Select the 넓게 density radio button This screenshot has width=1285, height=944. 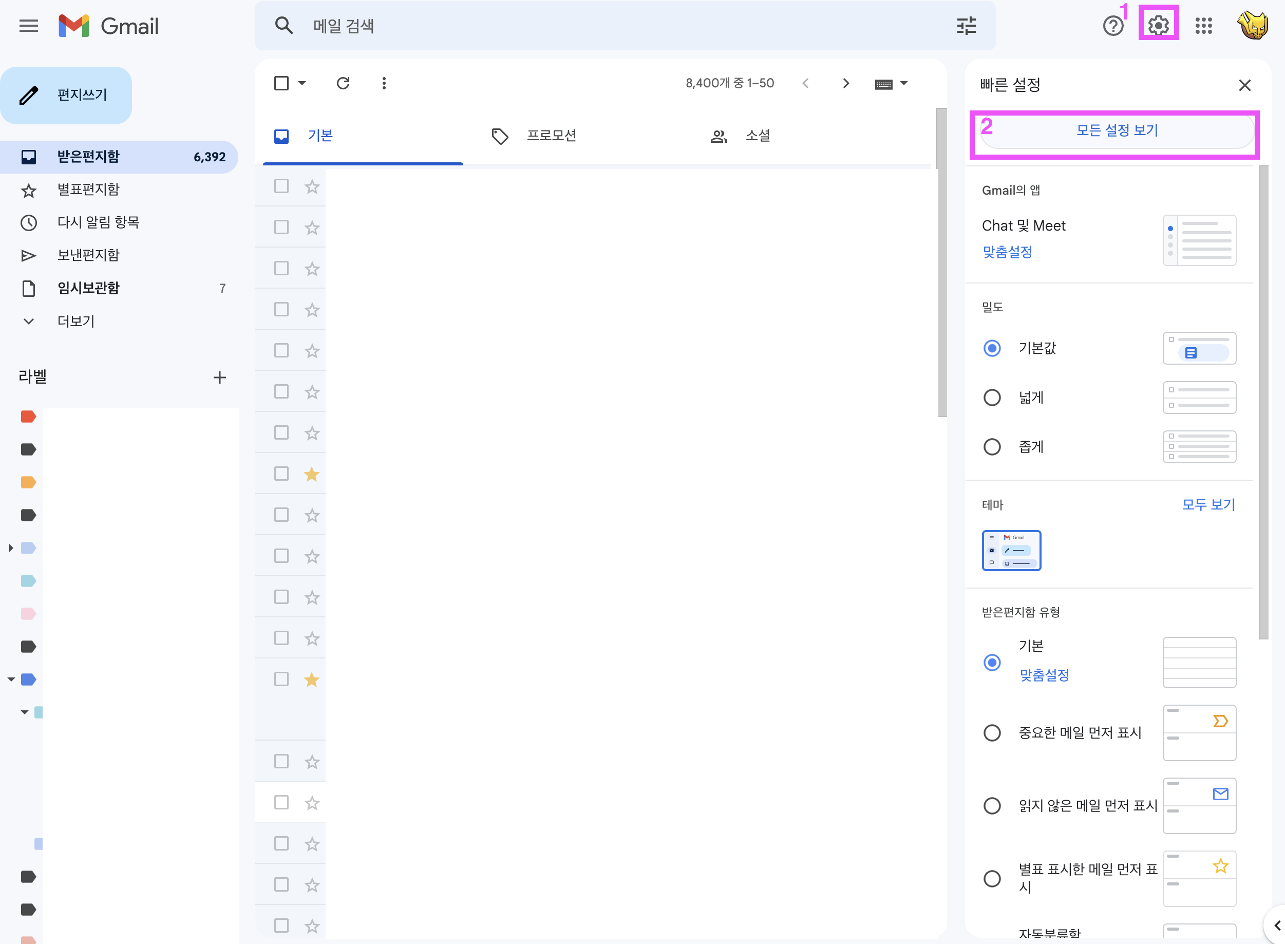pos(992,397)
